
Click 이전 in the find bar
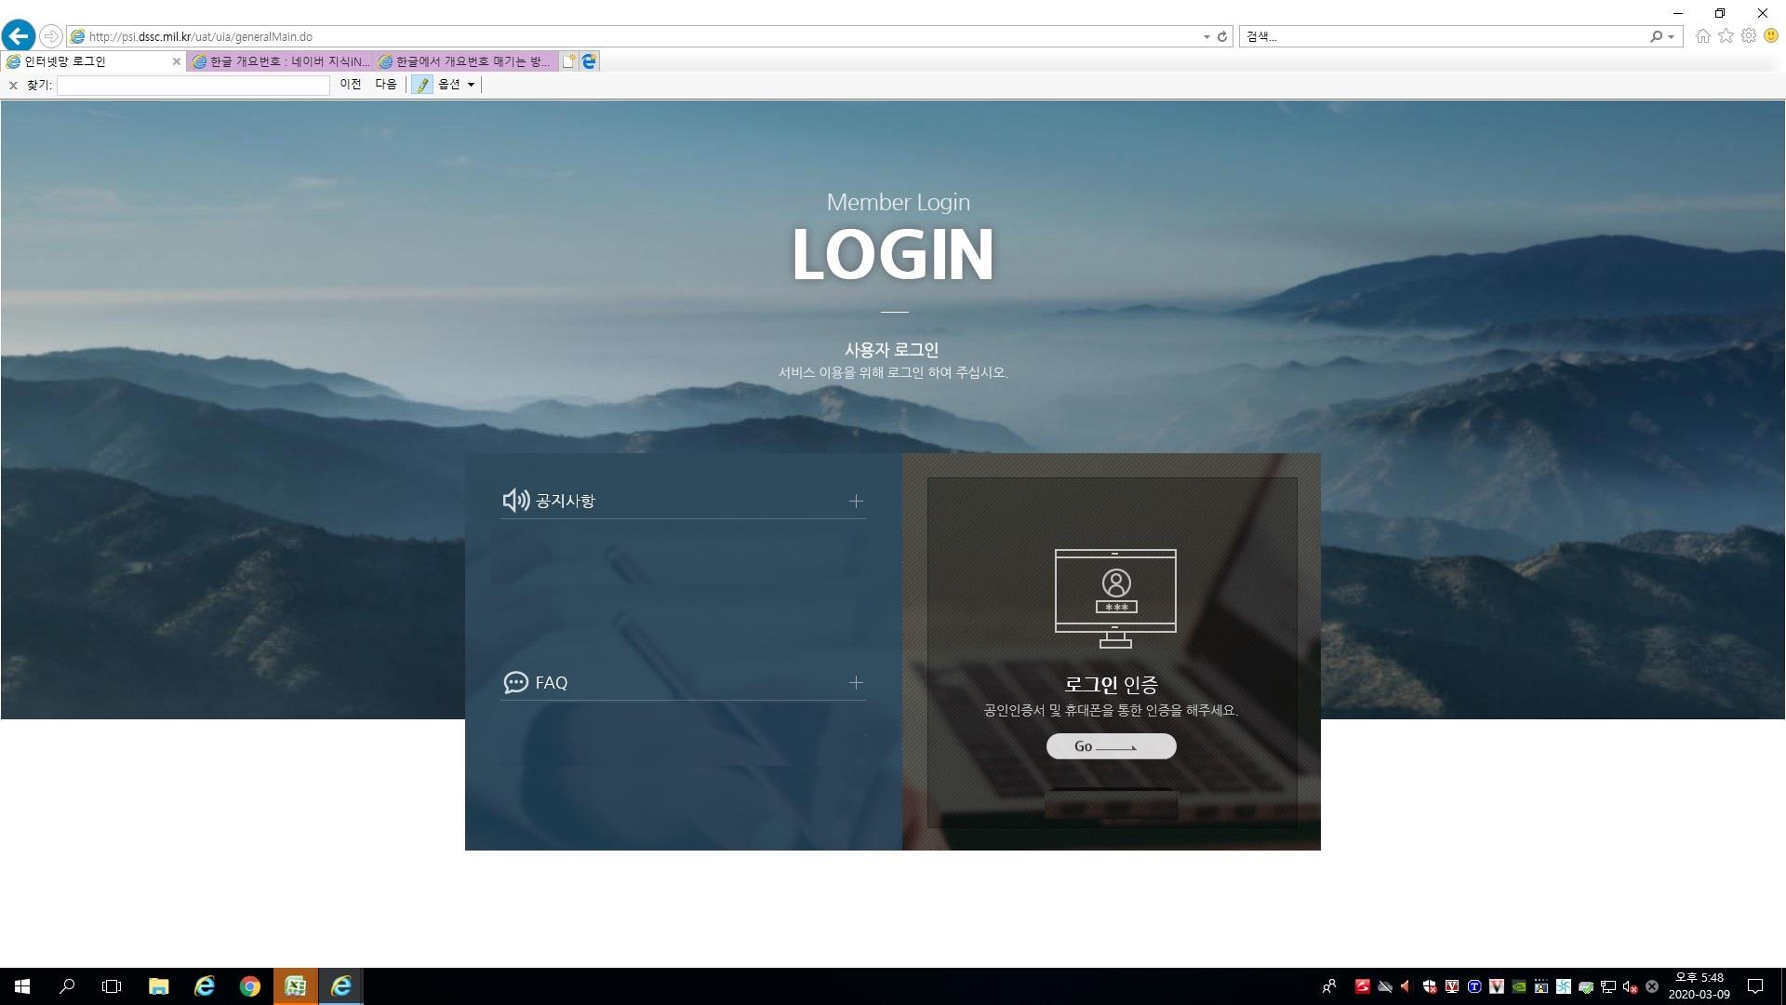click(x=351, y=85)
